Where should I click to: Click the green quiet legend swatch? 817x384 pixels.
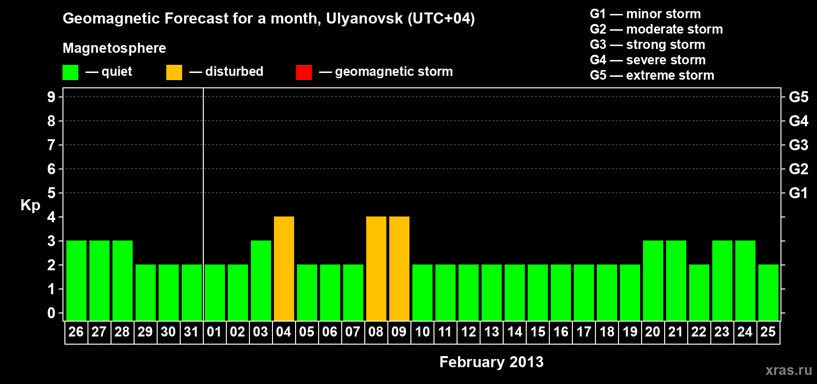click(71, 72)
